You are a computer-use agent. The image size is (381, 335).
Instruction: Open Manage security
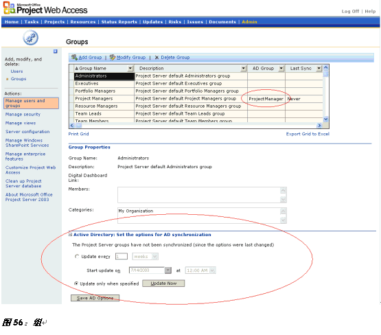click(23, 115)
